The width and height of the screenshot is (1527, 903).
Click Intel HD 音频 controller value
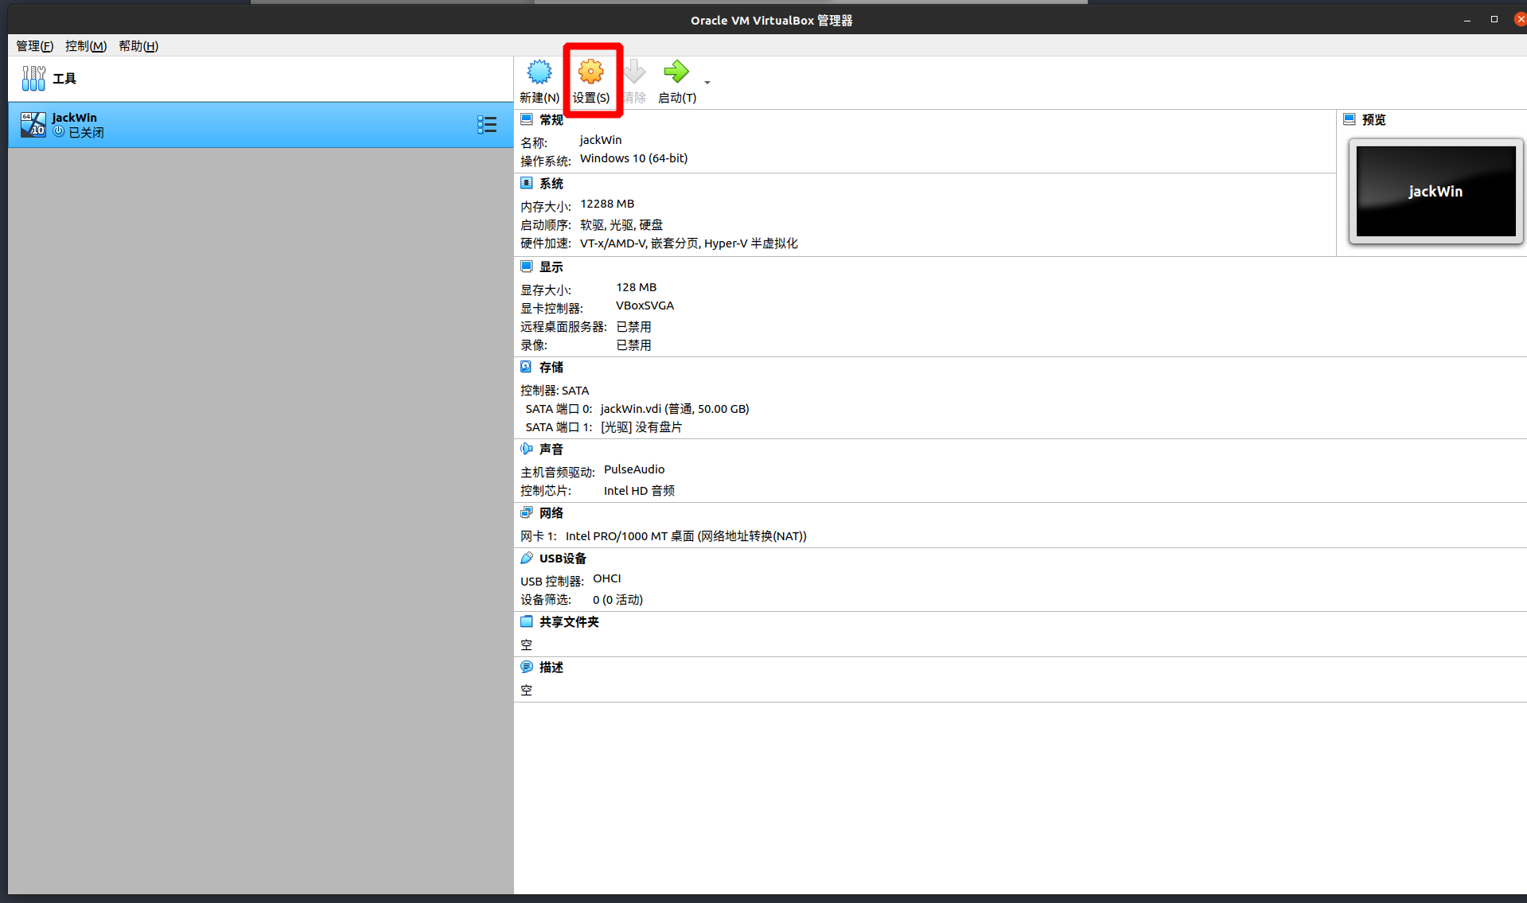639,491
